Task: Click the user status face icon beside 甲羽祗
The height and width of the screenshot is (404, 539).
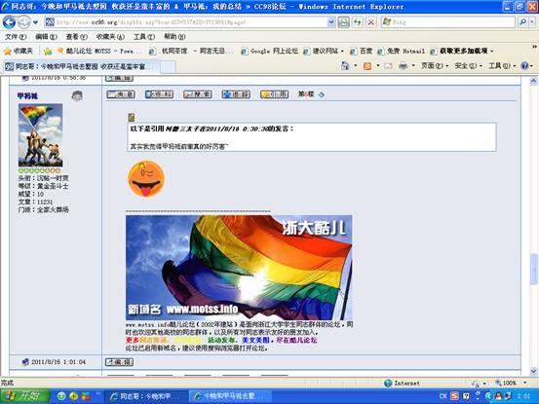Action: (77, 95)
